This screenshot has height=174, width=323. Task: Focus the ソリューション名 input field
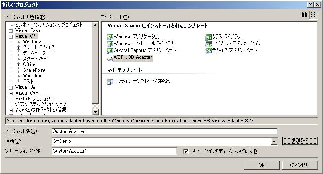pyautogui.click(x=114, y=151)
